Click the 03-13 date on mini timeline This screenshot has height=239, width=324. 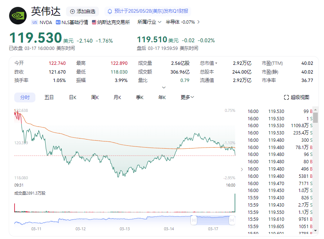tap(124, 229)
